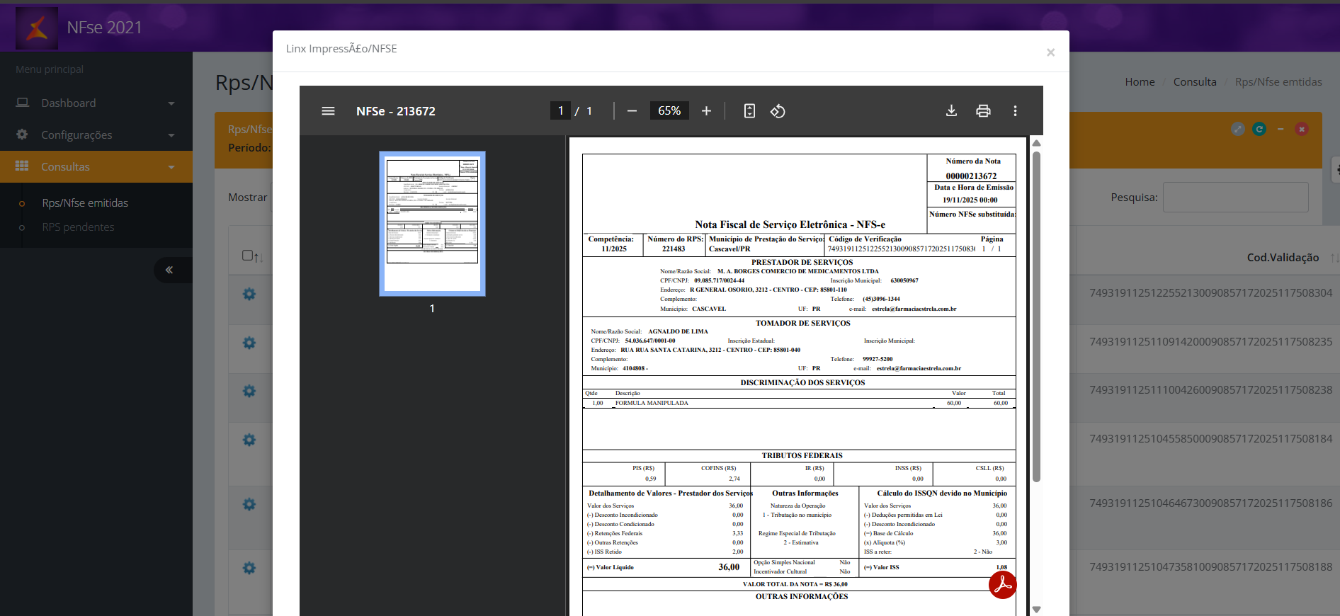1340x616 pixels.
Task: Print the NFSe document
Action: (x=983, y=111)
